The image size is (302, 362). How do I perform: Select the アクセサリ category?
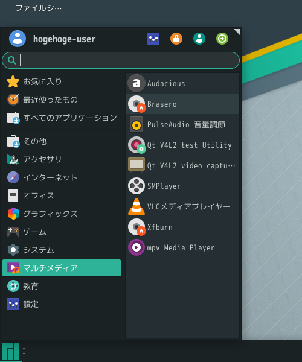point(62,159)
